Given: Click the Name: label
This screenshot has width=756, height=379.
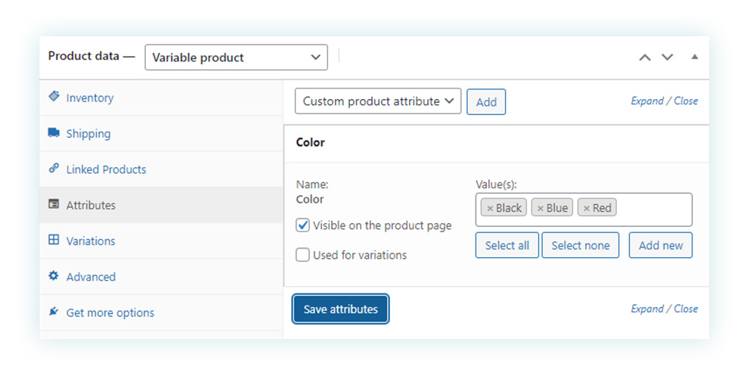Looking at the screenshot, I should [x=312, y=184].
